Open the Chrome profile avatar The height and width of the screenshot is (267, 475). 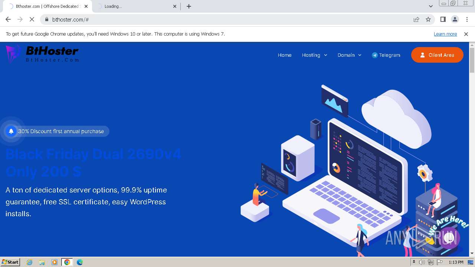[455, 19]
